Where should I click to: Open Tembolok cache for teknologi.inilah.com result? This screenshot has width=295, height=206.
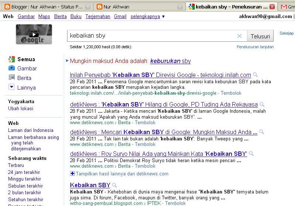pyautogui.click(x=231, y=93)
